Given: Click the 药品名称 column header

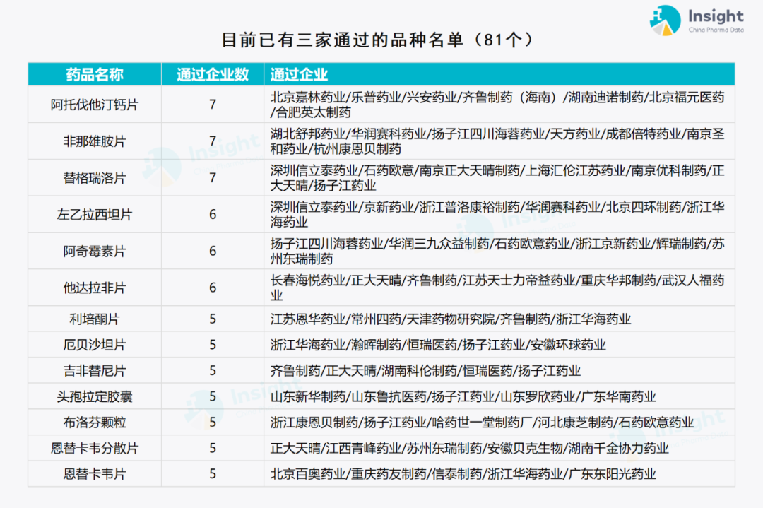Looking at the screenshot, I should 95,74.
